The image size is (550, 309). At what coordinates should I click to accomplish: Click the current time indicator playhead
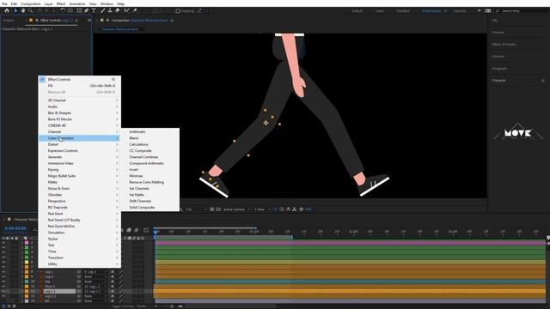coord(156,232)
